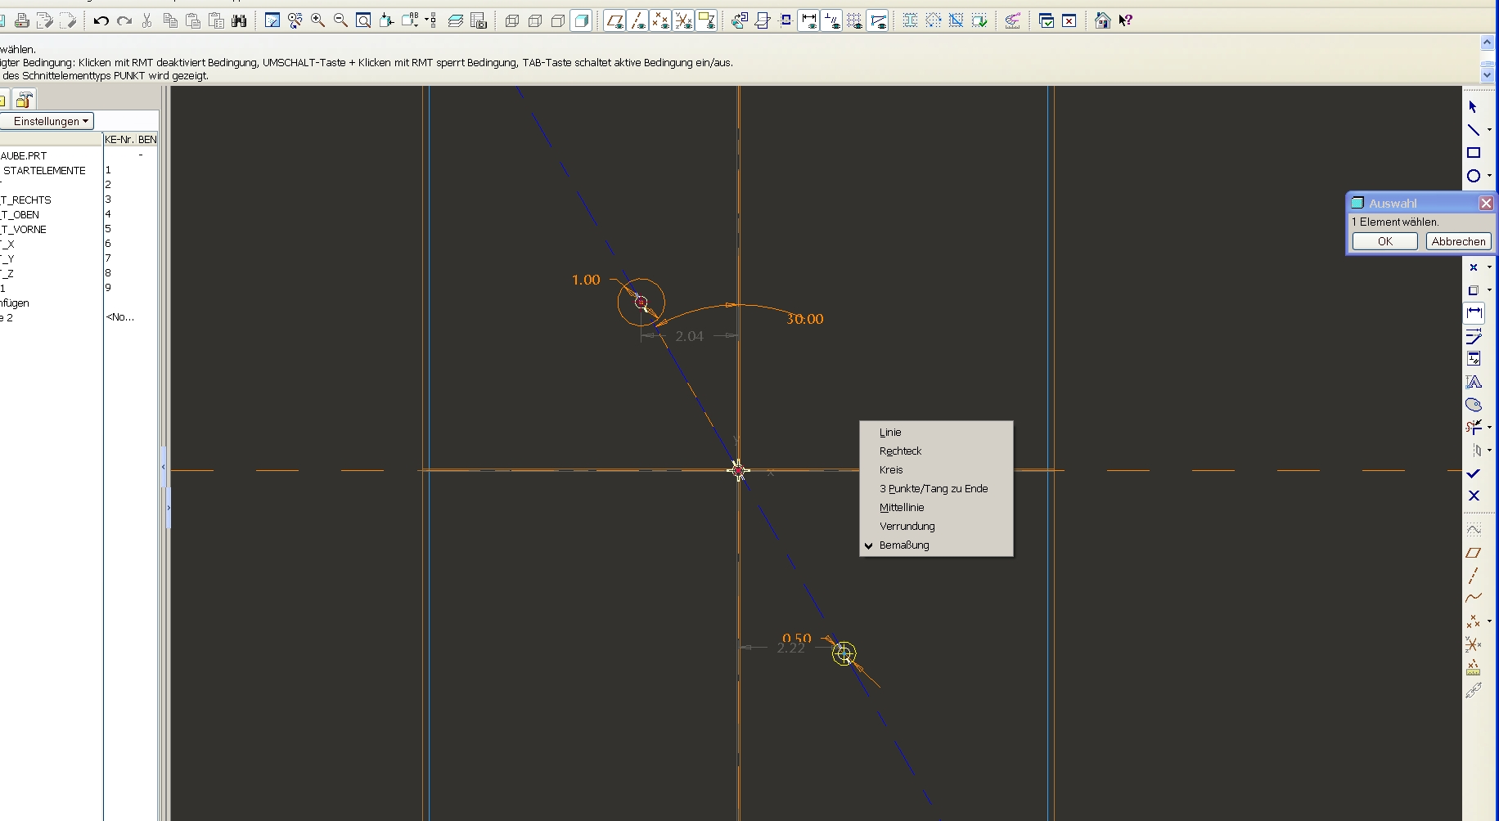Image resolution: width=1499 pixels, height=821 pixels.
Task: Click the blue checkmark to finish sketch
Action: click(1474, 473)
